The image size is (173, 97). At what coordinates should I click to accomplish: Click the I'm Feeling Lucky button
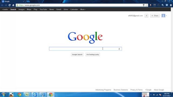coord(93,54)
